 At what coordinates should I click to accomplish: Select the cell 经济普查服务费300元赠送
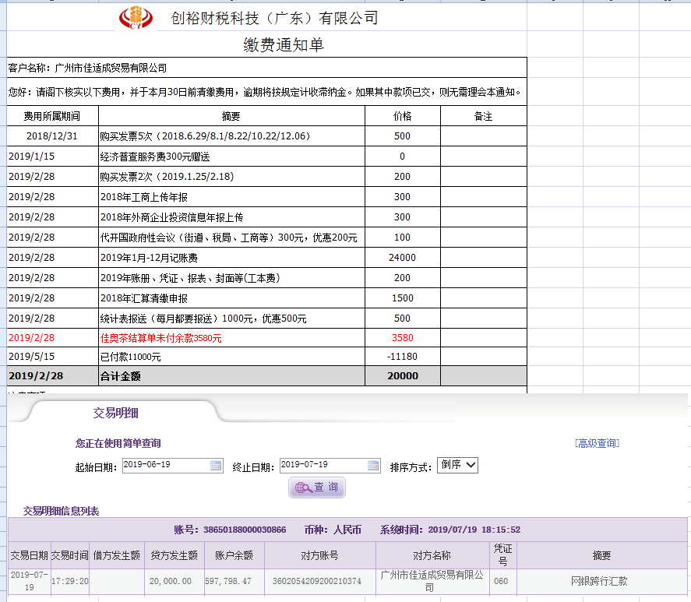(x=231, y=157)
